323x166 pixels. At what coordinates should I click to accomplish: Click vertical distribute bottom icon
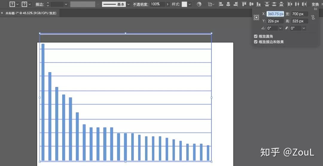(281, 4)
